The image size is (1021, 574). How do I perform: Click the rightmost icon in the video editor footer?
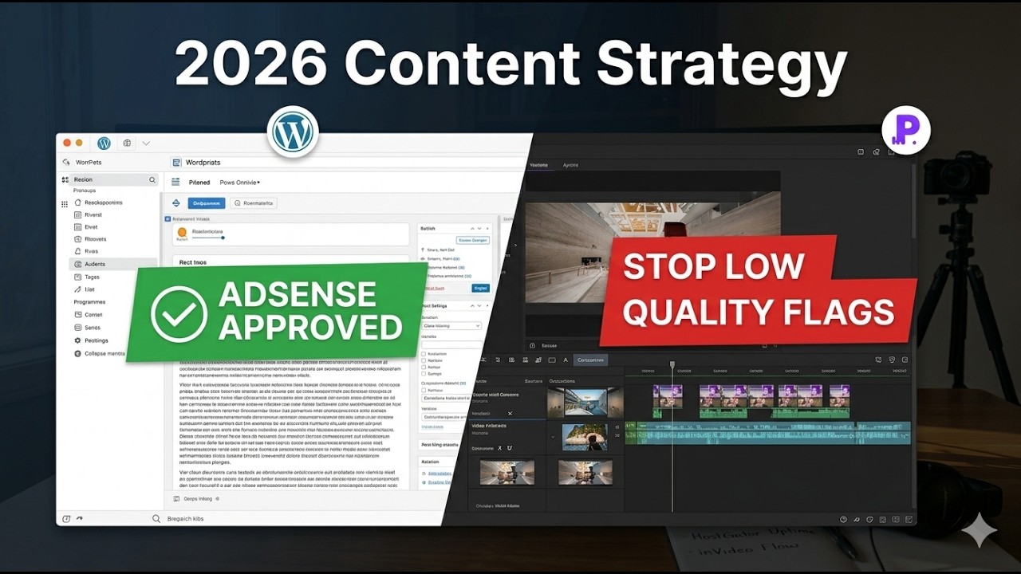pos(908,519)
